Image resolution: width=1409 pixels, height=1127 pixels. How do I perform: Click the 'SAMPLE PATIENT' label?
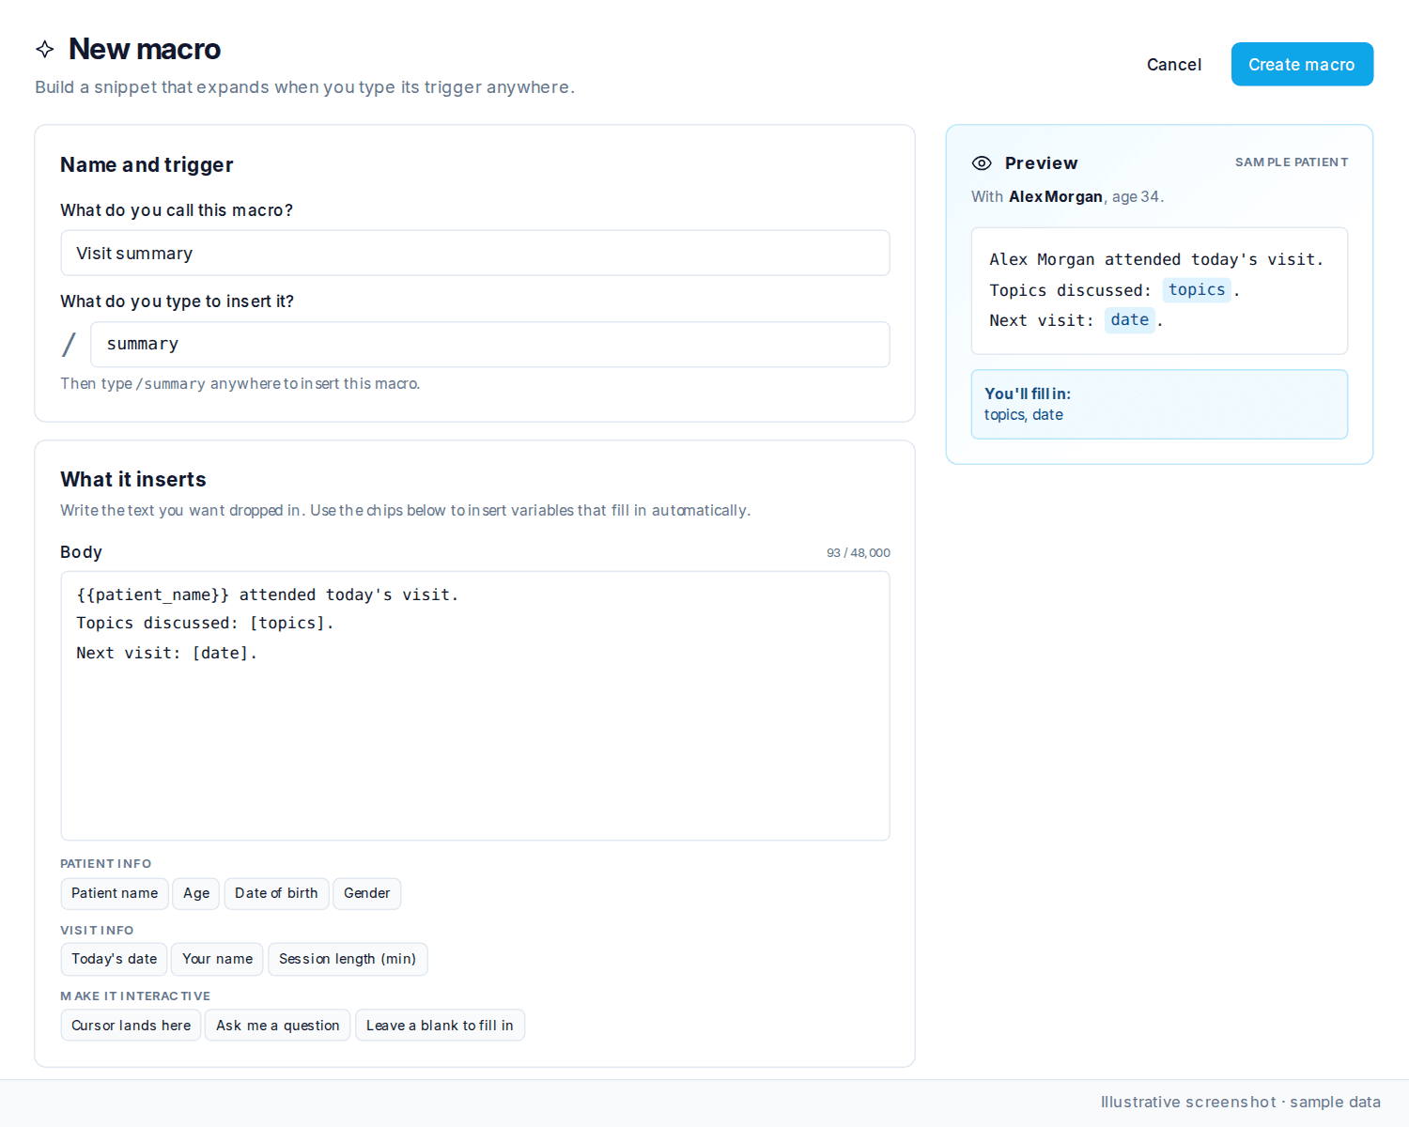pyautogui.click(x=1292, y=162)
